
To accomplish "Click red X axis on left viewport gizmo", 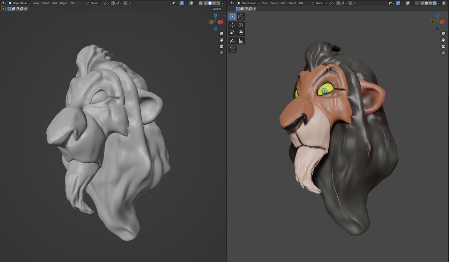I will click(x=221, y=22).
